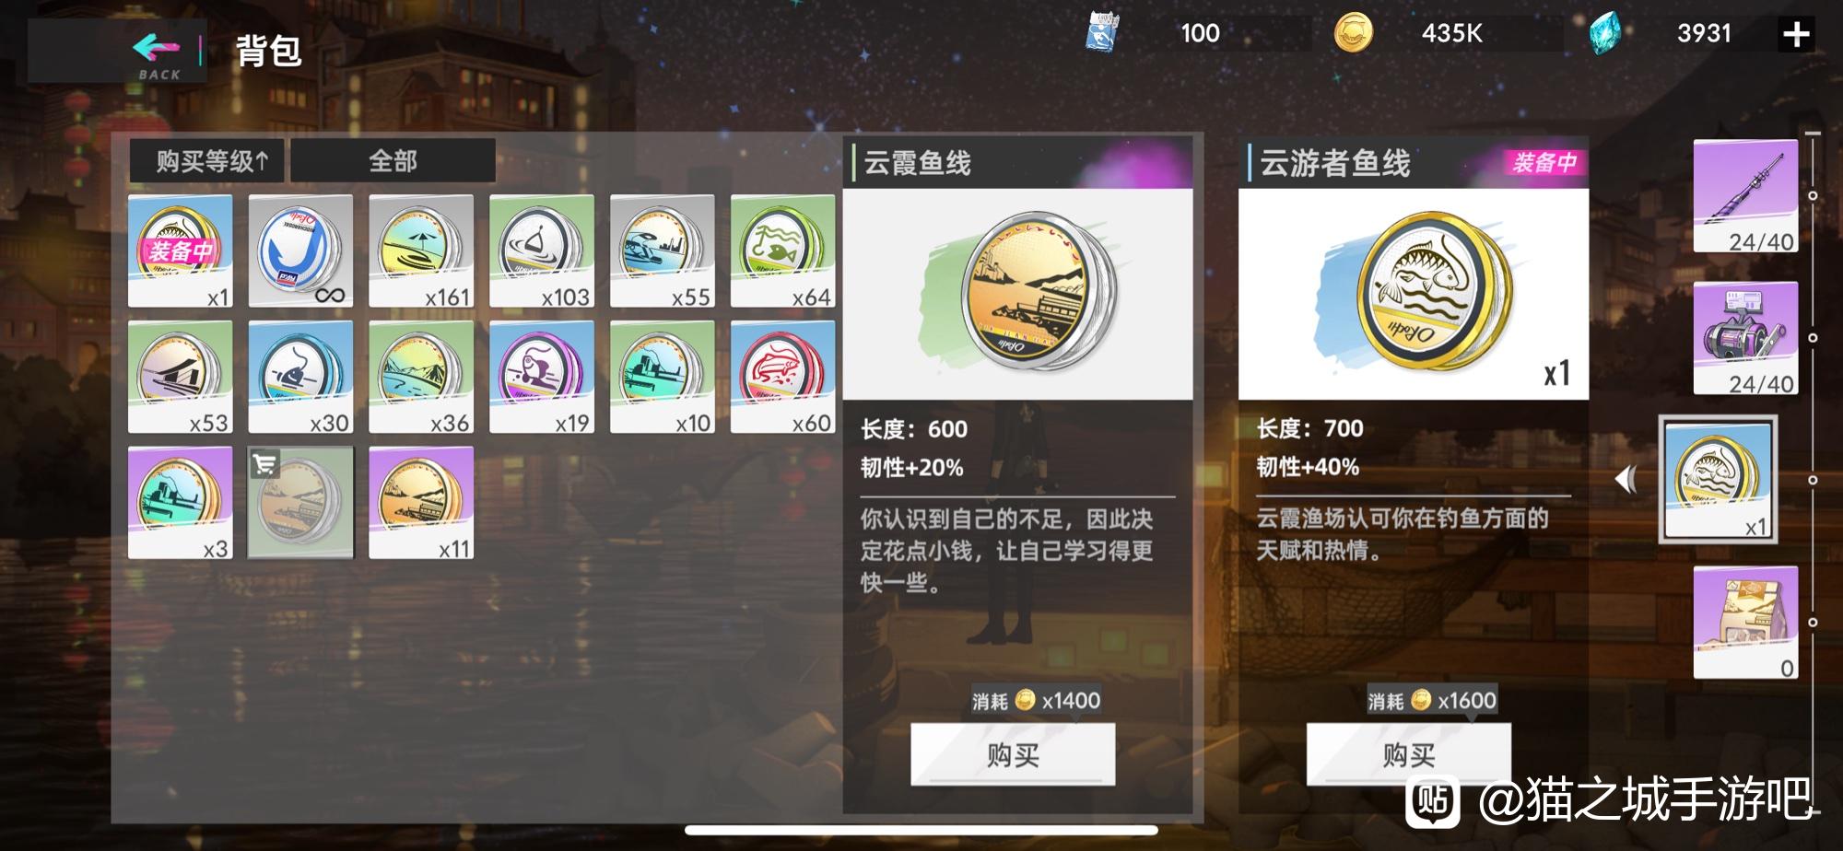
Task: Toggle sort order 购买等级↑
Action: (207, 161)
